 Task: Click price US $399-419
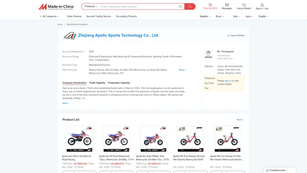pyautogui.click(x=154, y=164)
